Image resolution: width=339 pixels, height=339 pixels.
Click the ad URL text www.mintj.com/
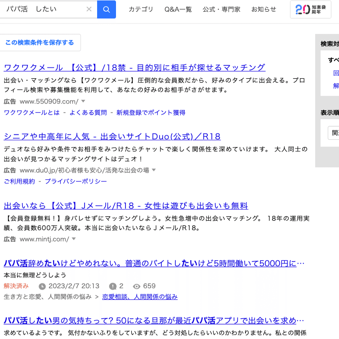[x=45, y=239]
